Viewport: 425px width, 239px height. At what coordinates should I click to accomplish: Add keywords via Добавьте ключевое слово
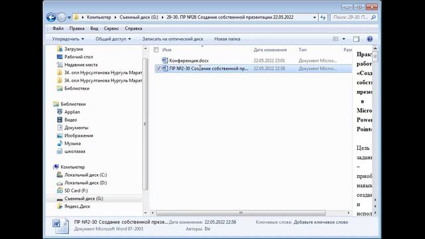(321, 222)
